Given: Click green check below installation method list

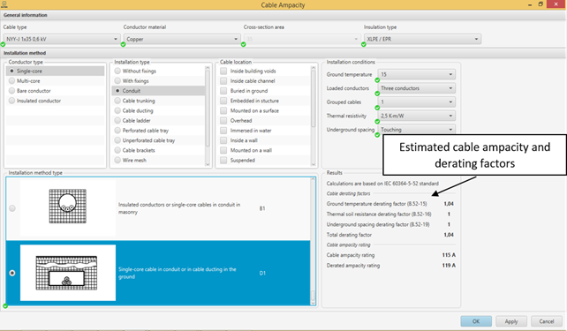Looking at the screenshot, I should [5, 306].
